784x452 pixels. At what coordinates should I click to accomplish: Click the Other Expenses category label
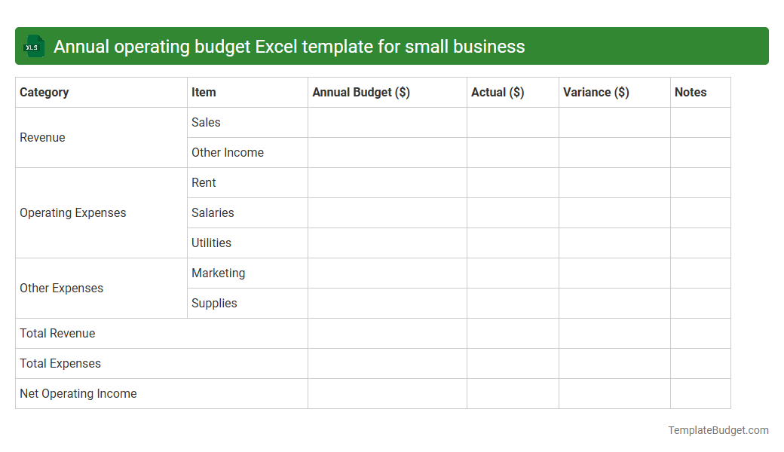pos(62,288)
